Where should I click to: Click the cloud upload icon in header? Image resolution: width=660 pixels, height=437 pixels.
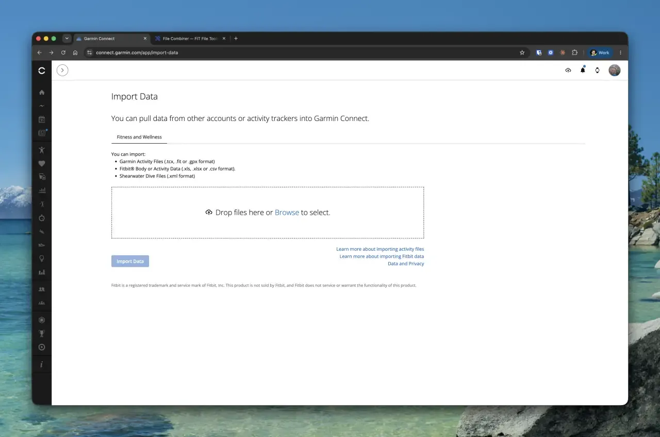568,71
